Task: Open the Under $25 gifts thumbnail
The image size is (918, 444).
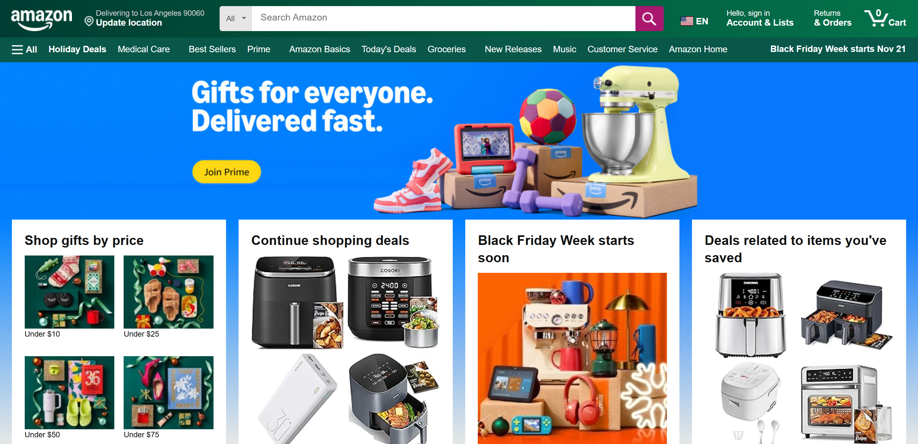Action: point(168,292)
